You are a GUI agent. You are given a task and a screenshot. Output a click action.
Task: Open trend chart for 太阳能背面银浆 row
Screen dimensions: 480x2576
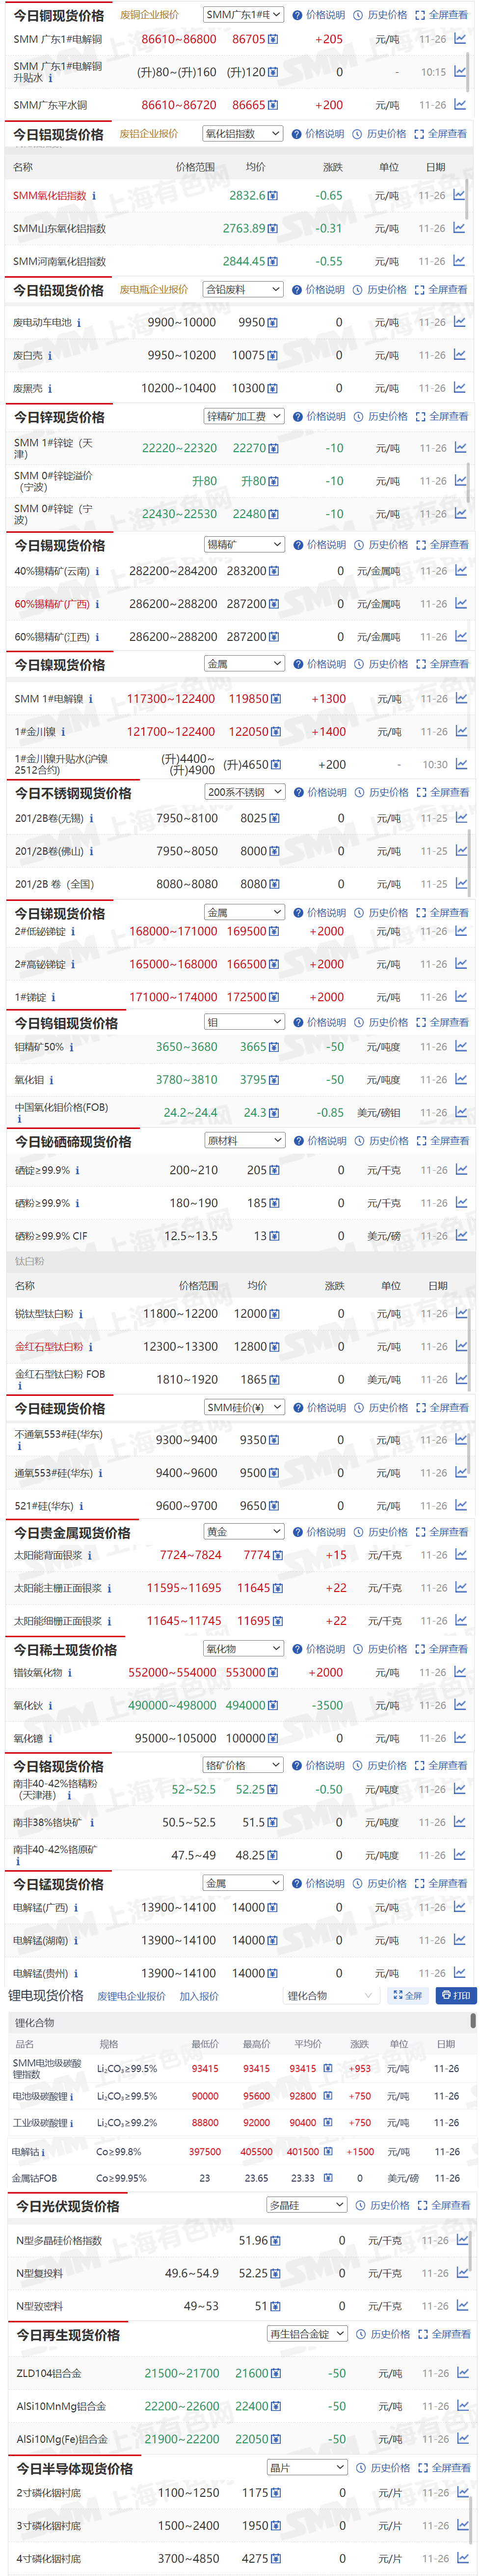[x=460, y=1555]
